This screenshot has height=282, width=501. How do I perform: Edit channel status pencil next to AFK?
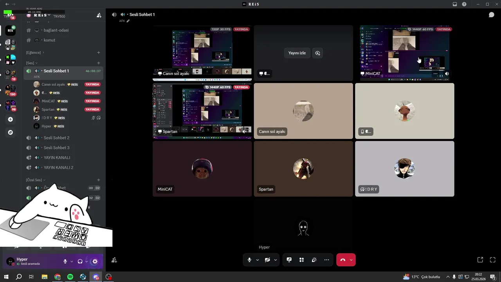[128, 21]
